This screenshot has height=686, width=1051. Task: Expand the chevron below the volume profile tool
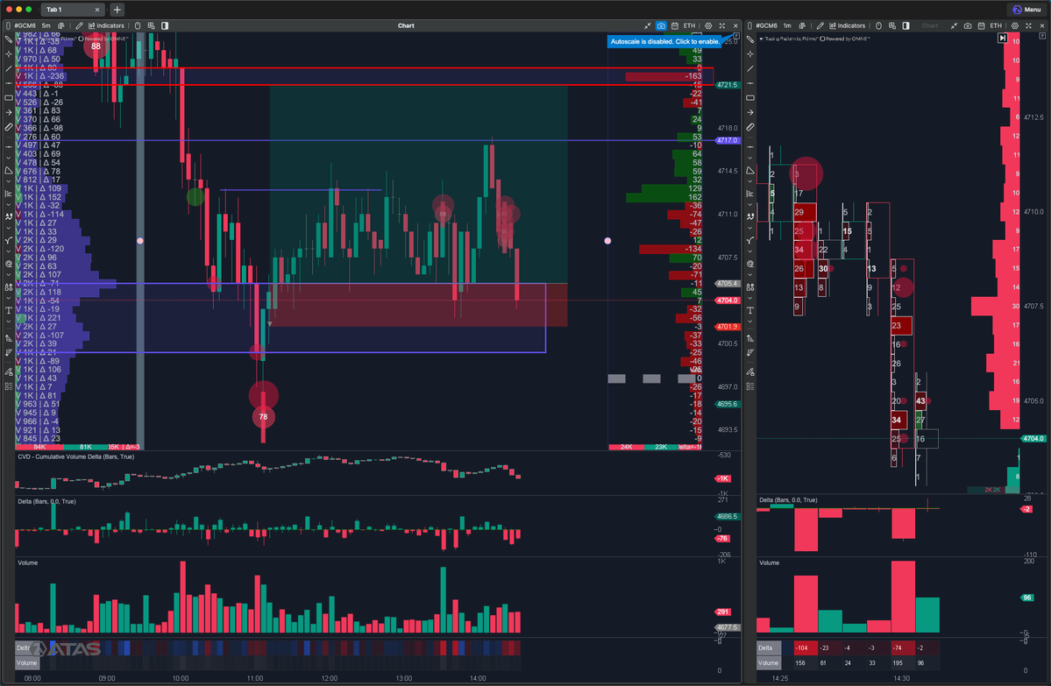coord(8,205)
